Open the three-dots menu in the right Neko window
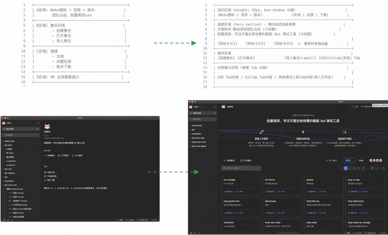388x235 pixels. point(215,107)
